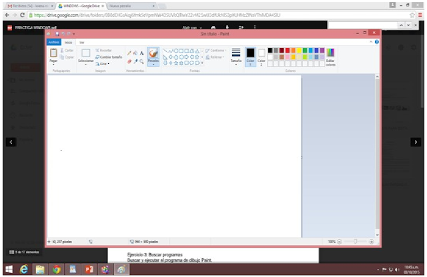Image resolution: width=427 pixels, height=277 pixels.
Task: Switch to the Inicio ribbon tab
Action: tap(69, 43)
